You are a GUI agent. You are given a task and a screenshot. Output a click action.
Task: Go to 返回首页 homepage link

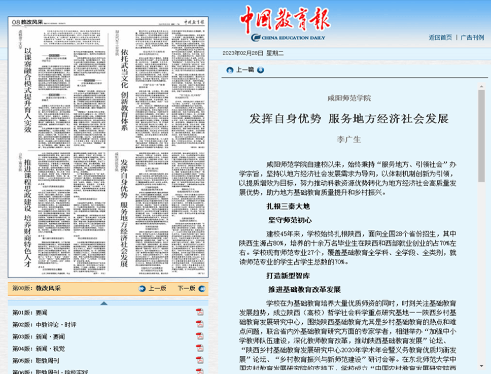[440, 38]
